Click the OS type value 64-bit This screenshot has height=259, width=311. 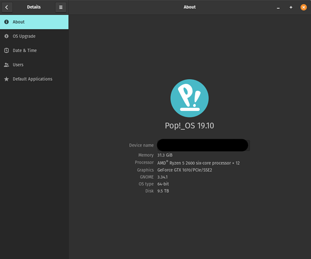coord(163,184)
